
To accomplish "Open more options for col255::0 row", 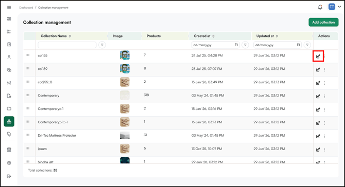I will 324,83.
